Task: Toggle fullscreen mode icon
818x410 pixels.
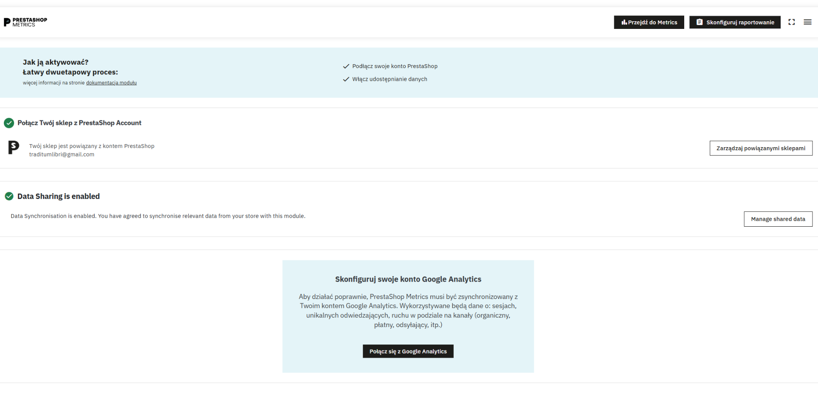Action: [x=792, y=22]
